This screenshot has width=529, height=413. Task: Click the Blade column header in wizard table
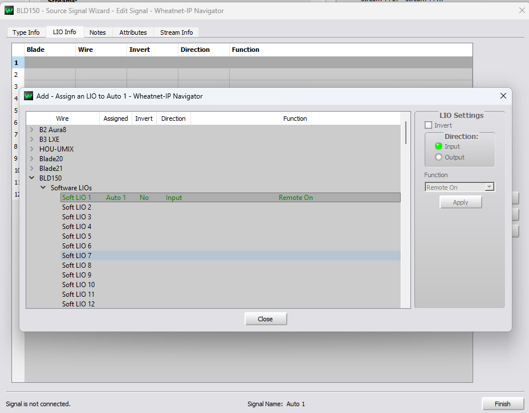tap(50, 50)
